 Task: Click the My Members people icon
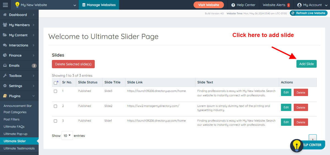[x=5, y=25]
